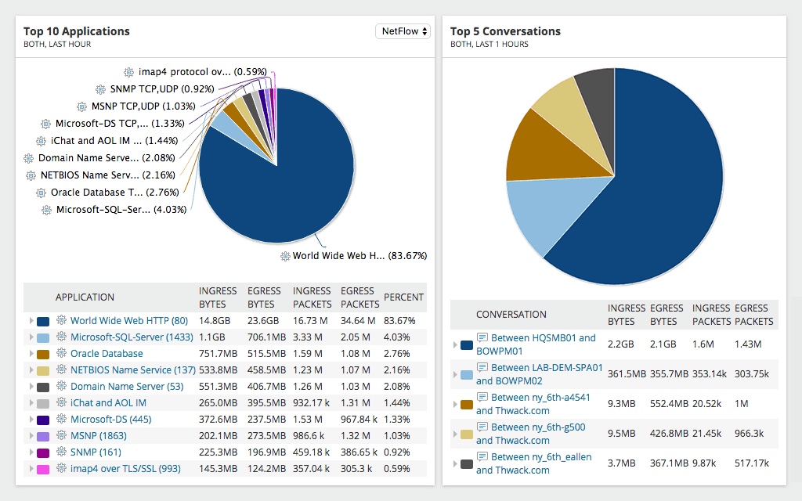
Task: Click the dark blue swatch for World Wide Web HTTP
Action: 43,320
